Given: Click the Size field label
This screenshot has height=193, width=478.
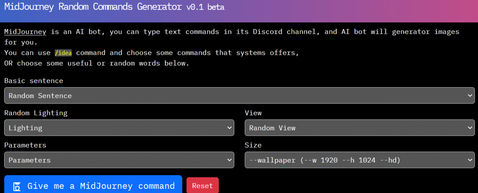Looking at the screenshot, I should coord(253,145).
